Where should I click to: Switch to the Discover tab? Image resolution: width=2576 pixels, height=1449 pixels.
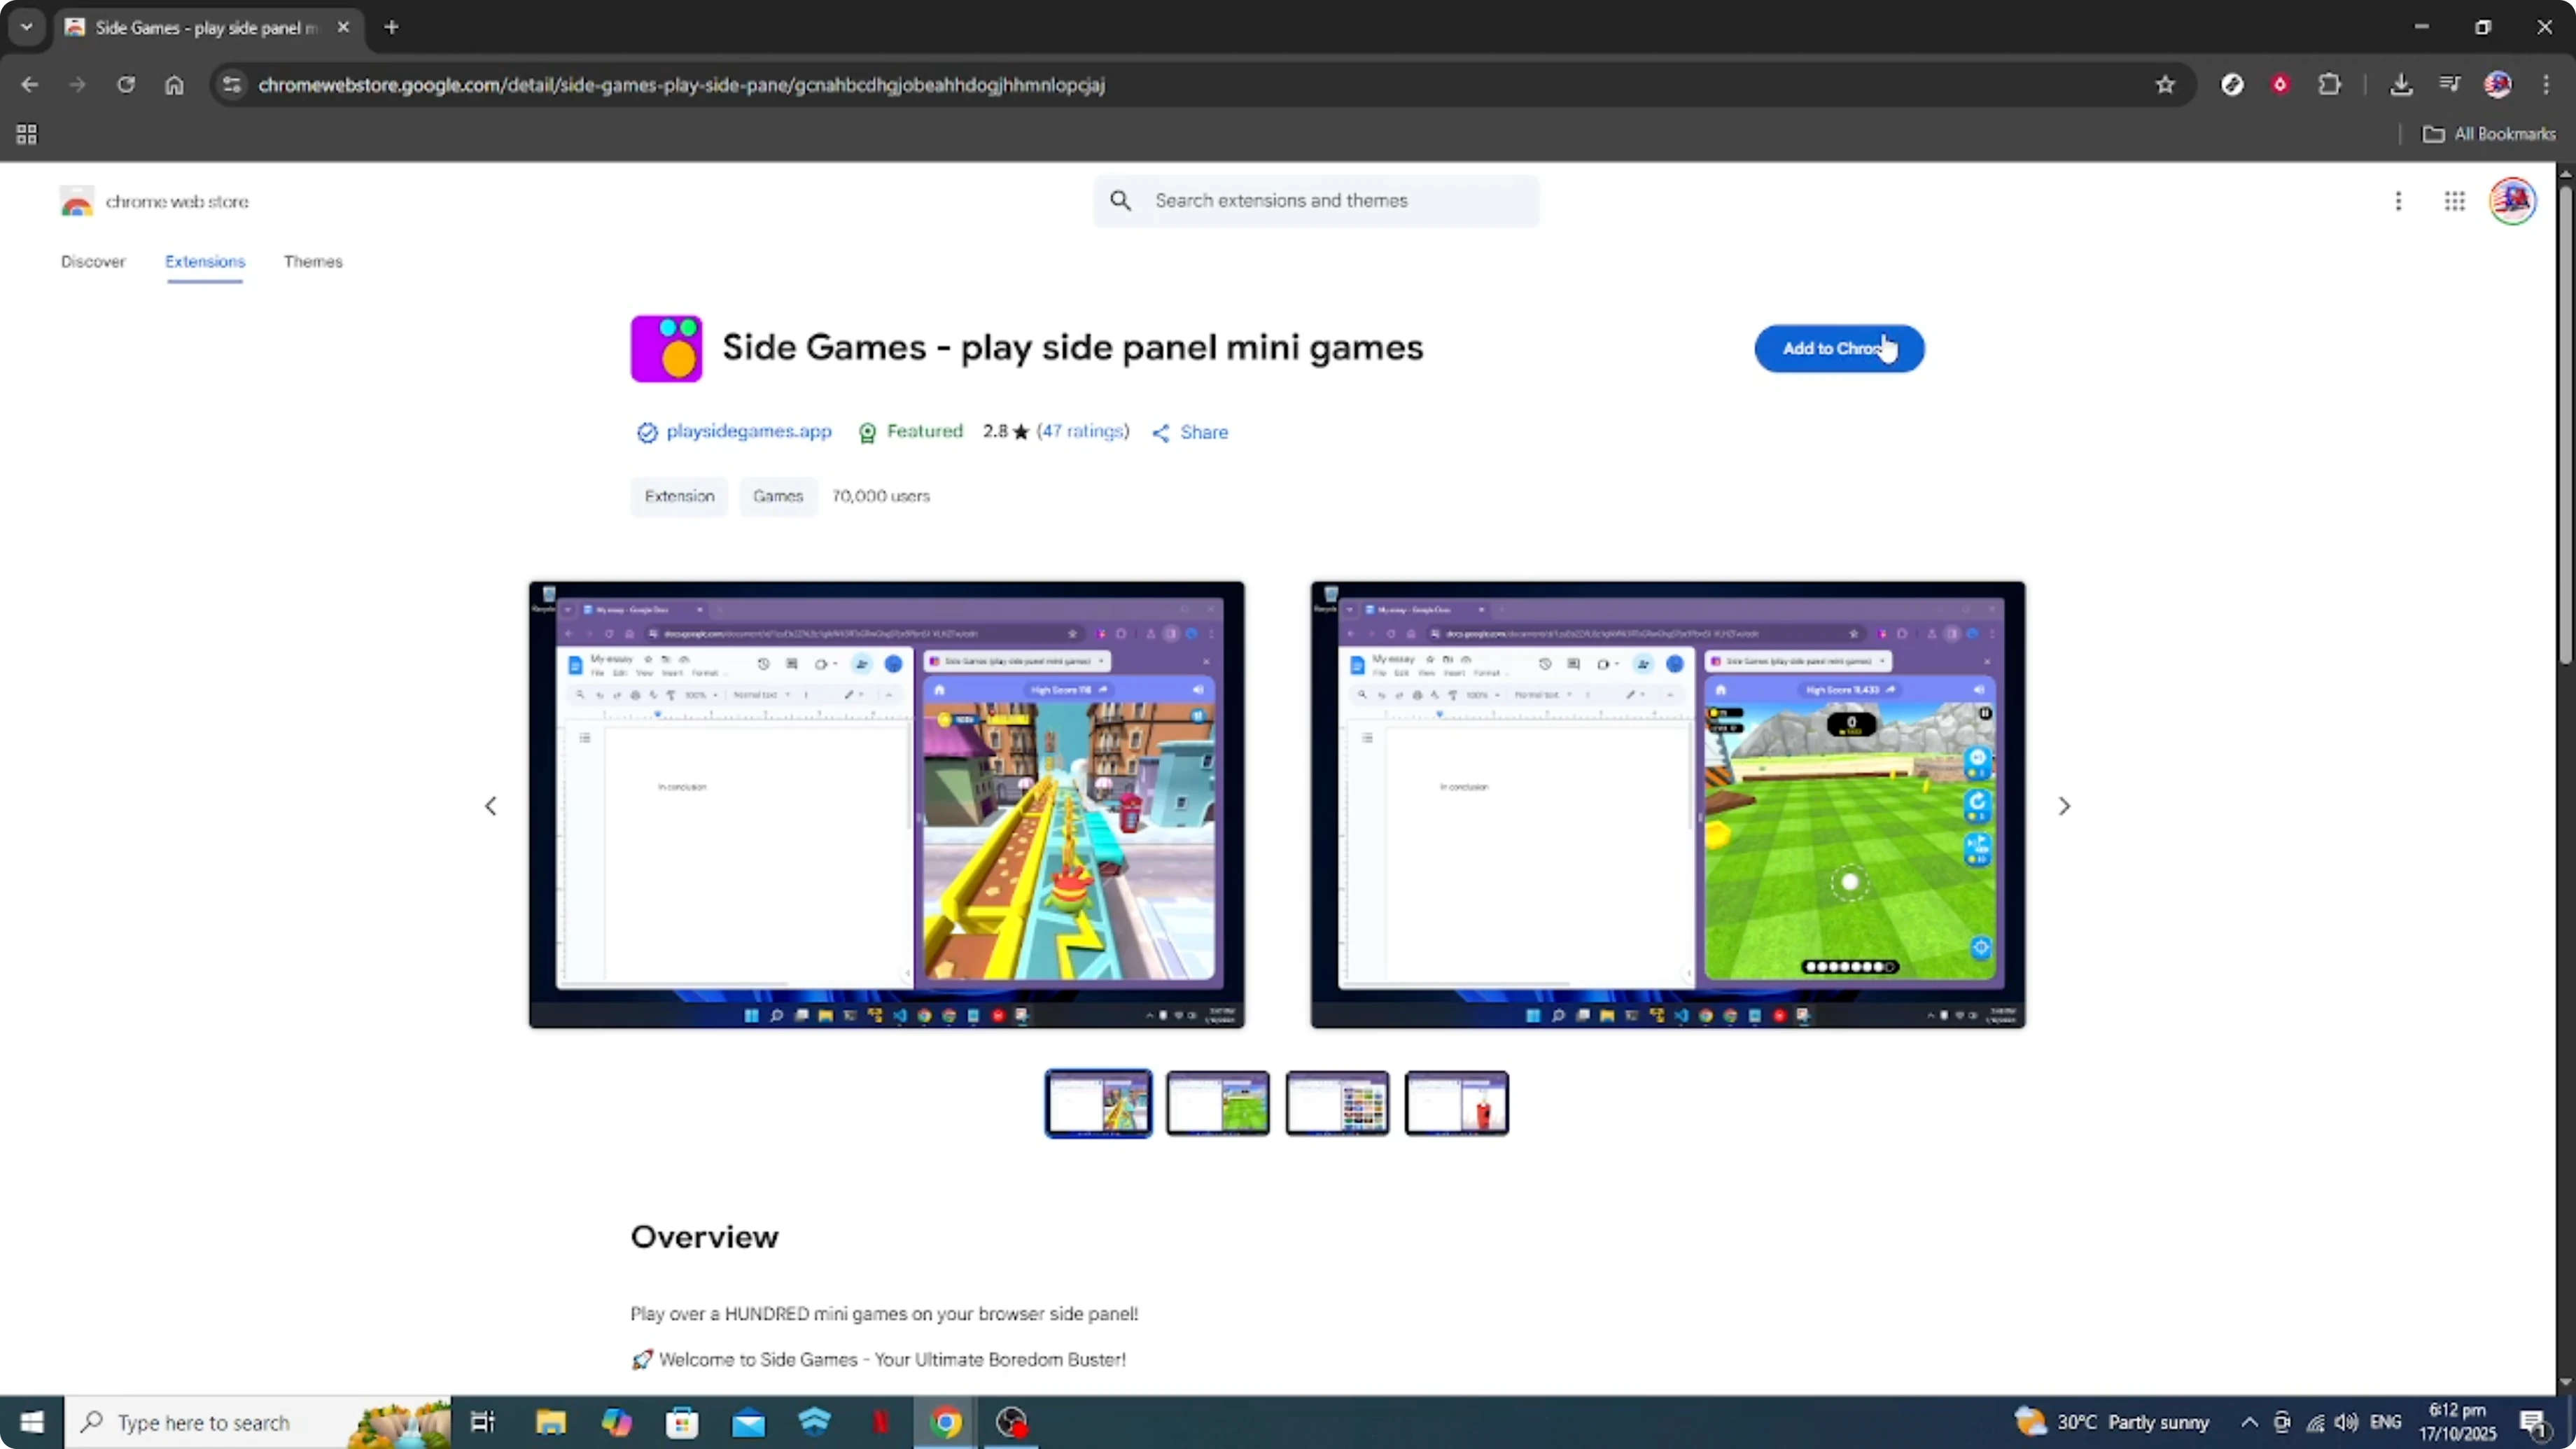pos(93,262)
